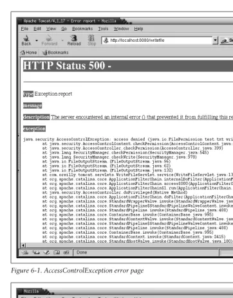
Task: Open the Go menu
Action: pyautogui.click(x=64, y=29)
